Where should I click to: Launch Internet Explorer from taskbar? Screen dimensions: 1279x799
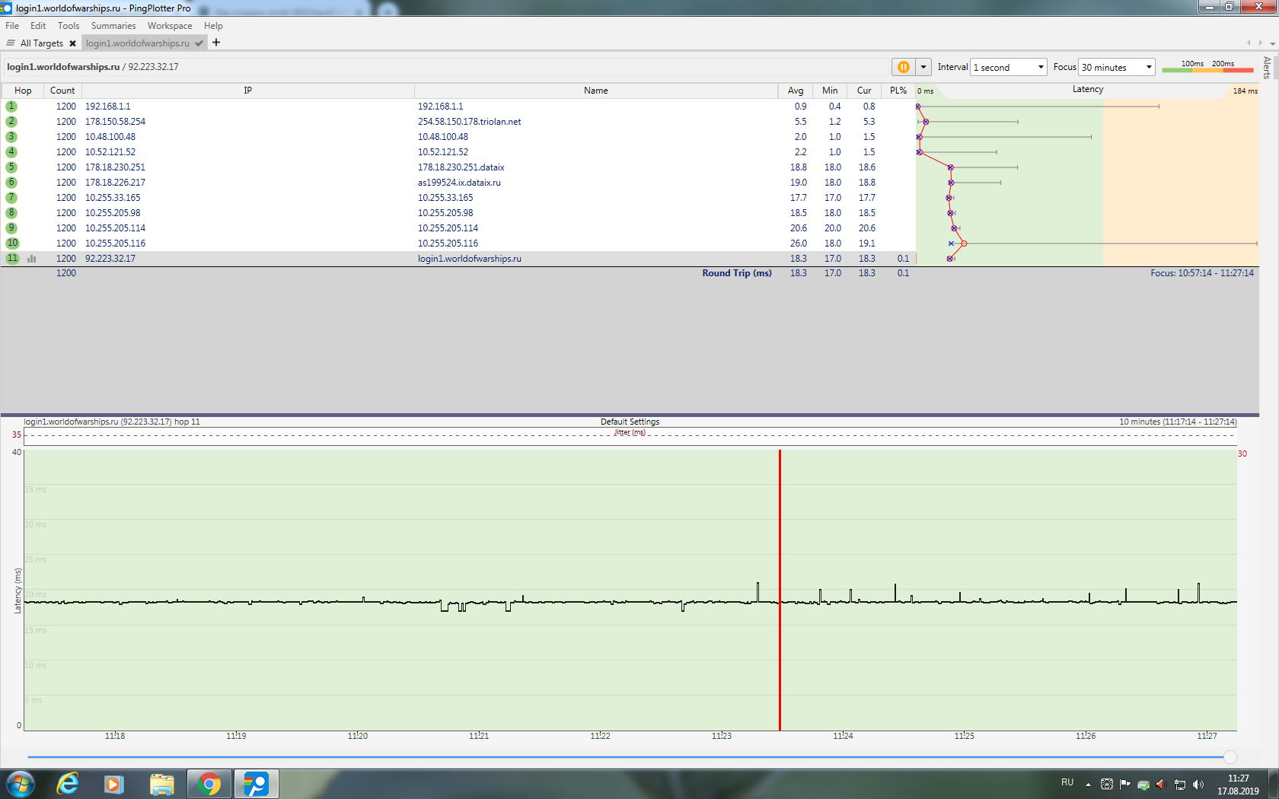[x=68, y=784]
